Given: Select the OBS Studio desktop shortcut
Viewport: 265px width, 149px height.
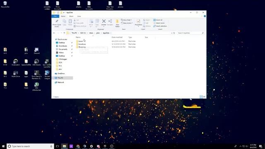Looking at the screenshot, I should click(x=36, y=62).
